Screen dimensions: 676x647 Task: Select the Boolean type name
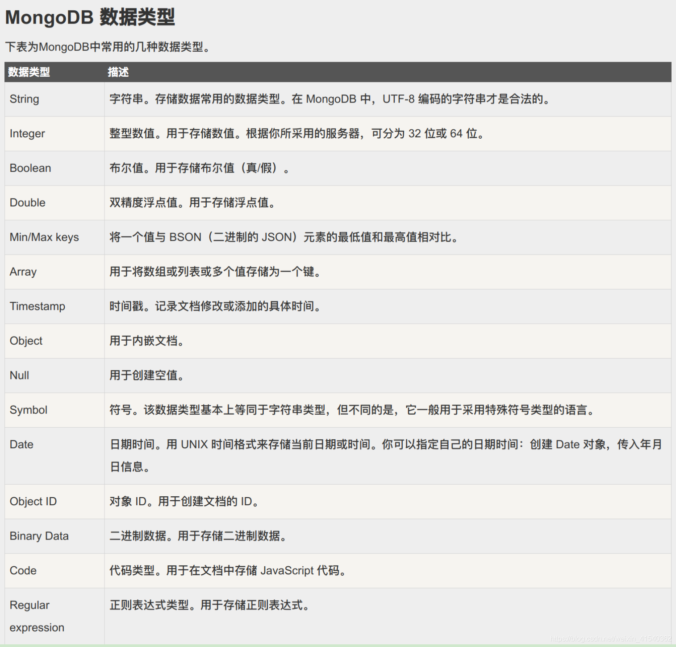(30, 168)
